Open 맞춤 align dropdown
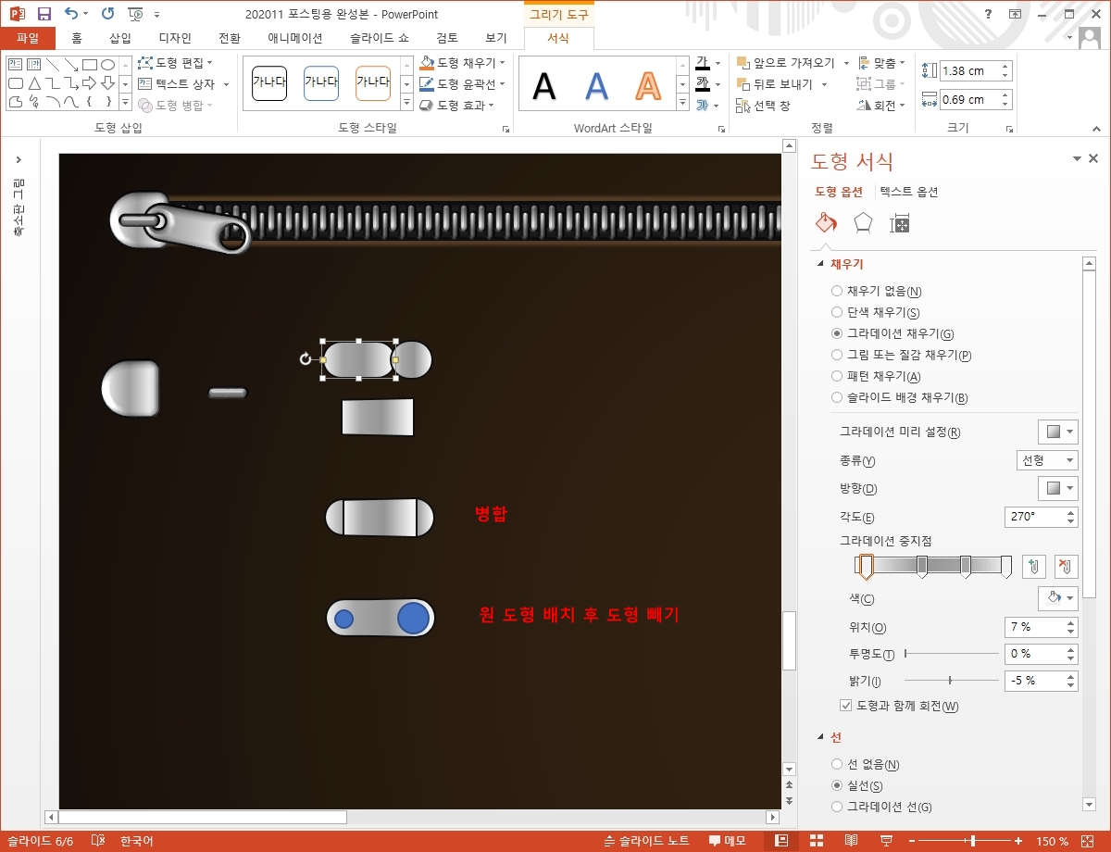This screenshot has height=852, width=1111. (881, 63)
